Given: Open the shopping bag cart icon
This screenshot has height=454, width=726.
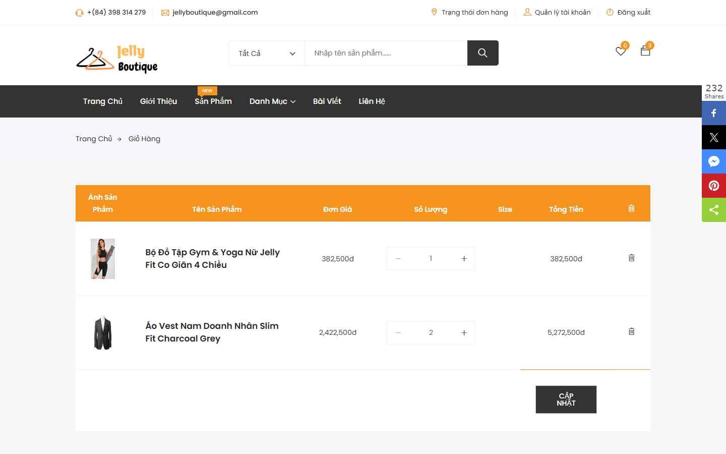Looking at the screenshot, I should (x=645, y=50).
